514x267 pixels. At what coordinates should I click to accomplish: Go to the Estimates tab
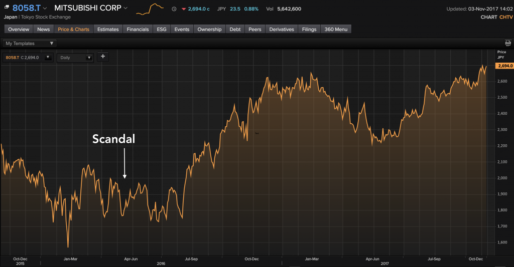pyautogui.click(x=108, y=29)
